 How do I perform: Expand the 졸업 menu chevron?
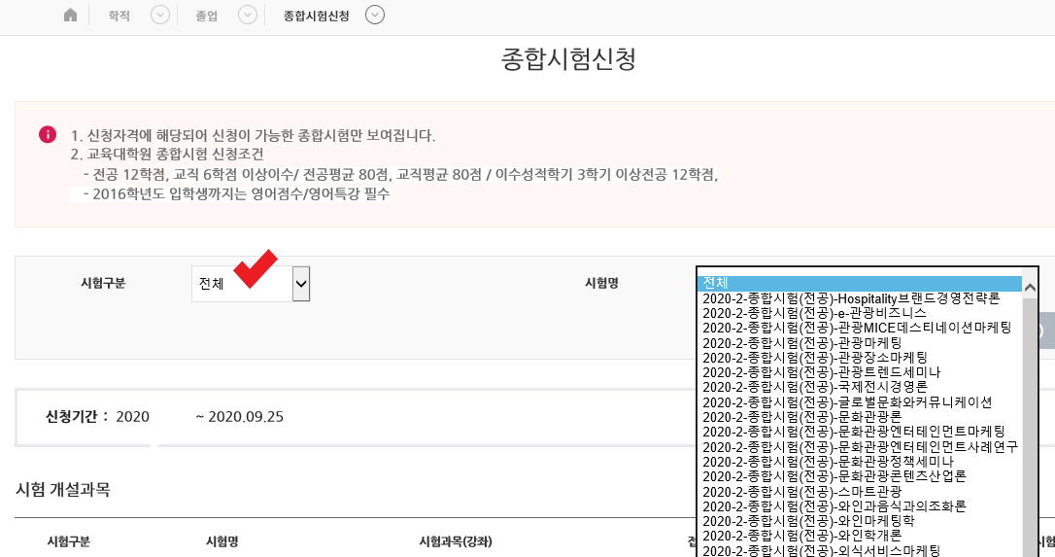(x=248, y=16)
